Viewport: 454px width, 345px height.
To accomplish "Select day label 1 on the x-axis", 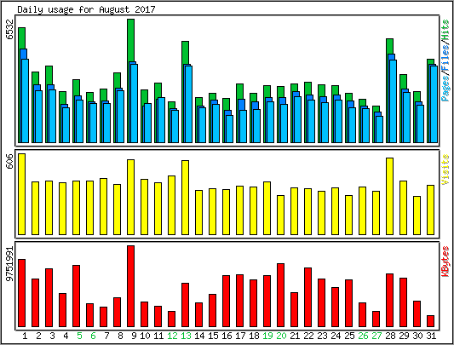I will coord(25,336).
